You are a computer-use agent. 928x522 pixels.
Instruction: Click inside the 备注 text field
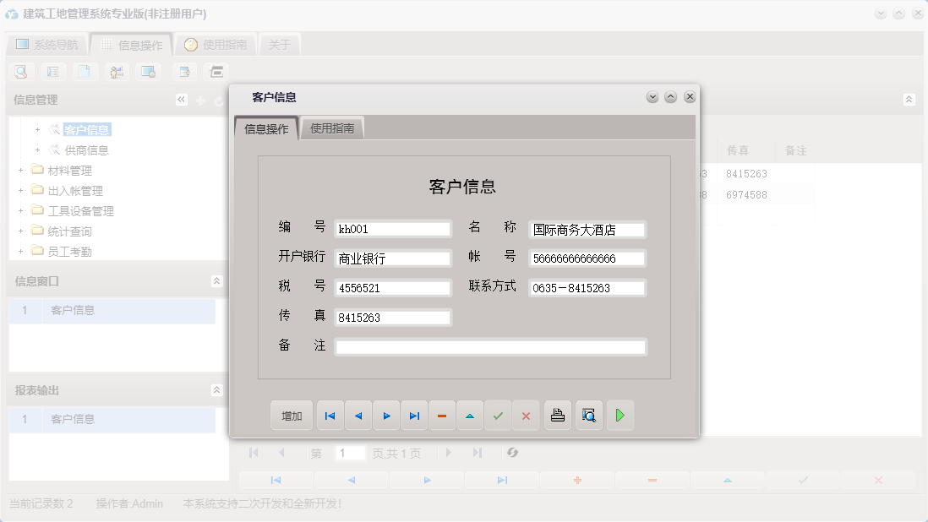click(490, 346)
